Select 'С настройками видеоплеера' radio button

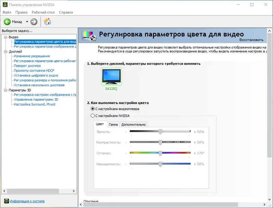[92, 109]
